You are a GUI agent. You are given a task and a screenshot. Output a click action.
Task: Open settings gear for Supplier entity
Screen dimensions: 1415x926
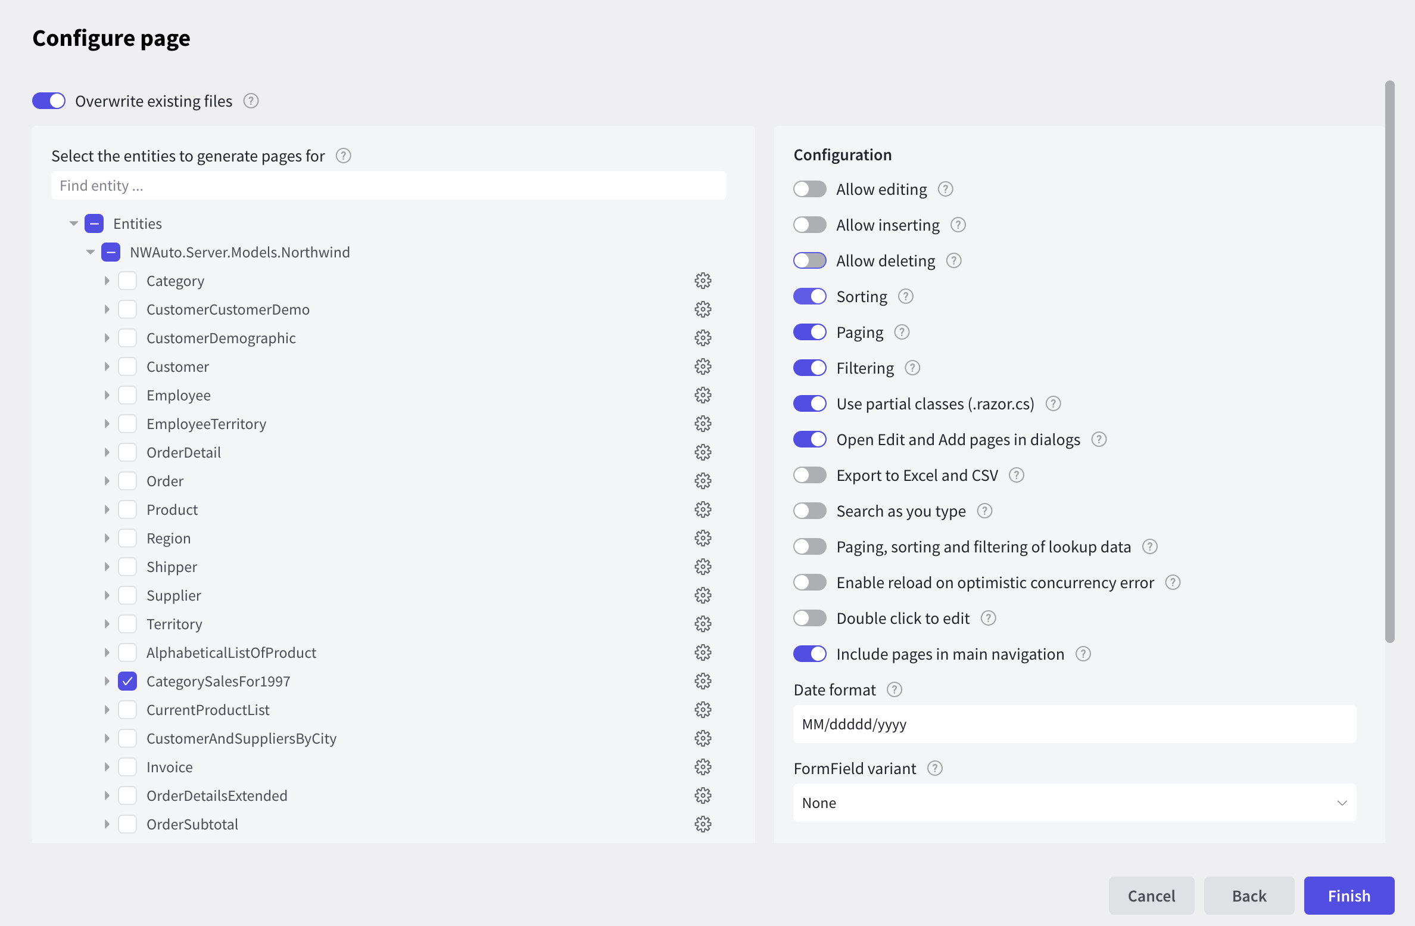pyautogui.click(x=703, y=595)
